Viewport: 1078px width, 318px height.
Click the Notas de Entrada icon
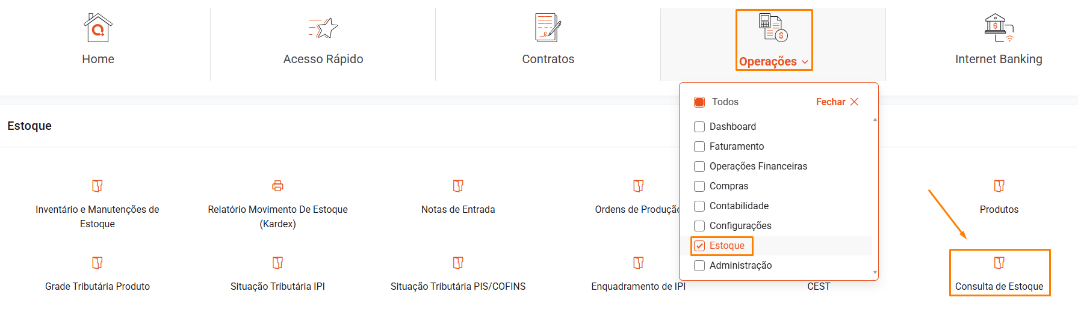click(x=458, y=186)
